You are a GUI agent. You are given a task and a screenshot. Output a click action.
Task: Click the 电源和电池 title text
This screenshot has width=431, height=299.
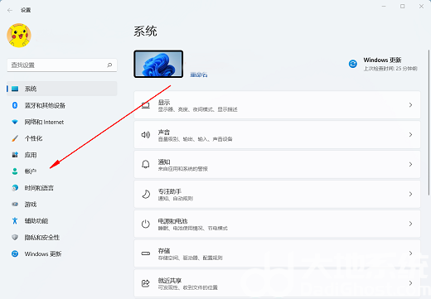172,221
